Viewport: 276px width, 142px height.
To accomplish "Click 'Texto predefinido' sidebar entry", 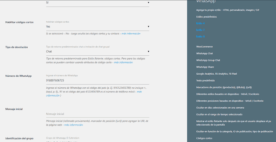I will [205, 80].
